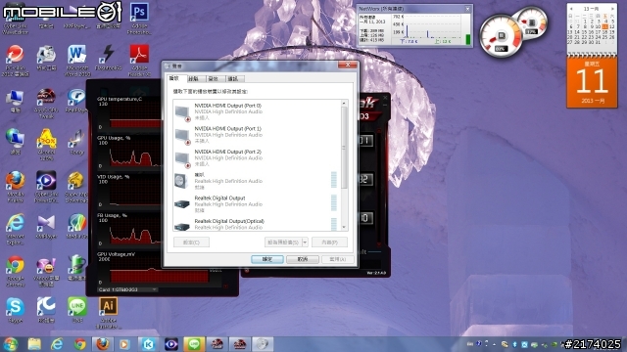Cancel the Sound dialog
This screenshot has height=352, width=627.
(x=303, y=259)
